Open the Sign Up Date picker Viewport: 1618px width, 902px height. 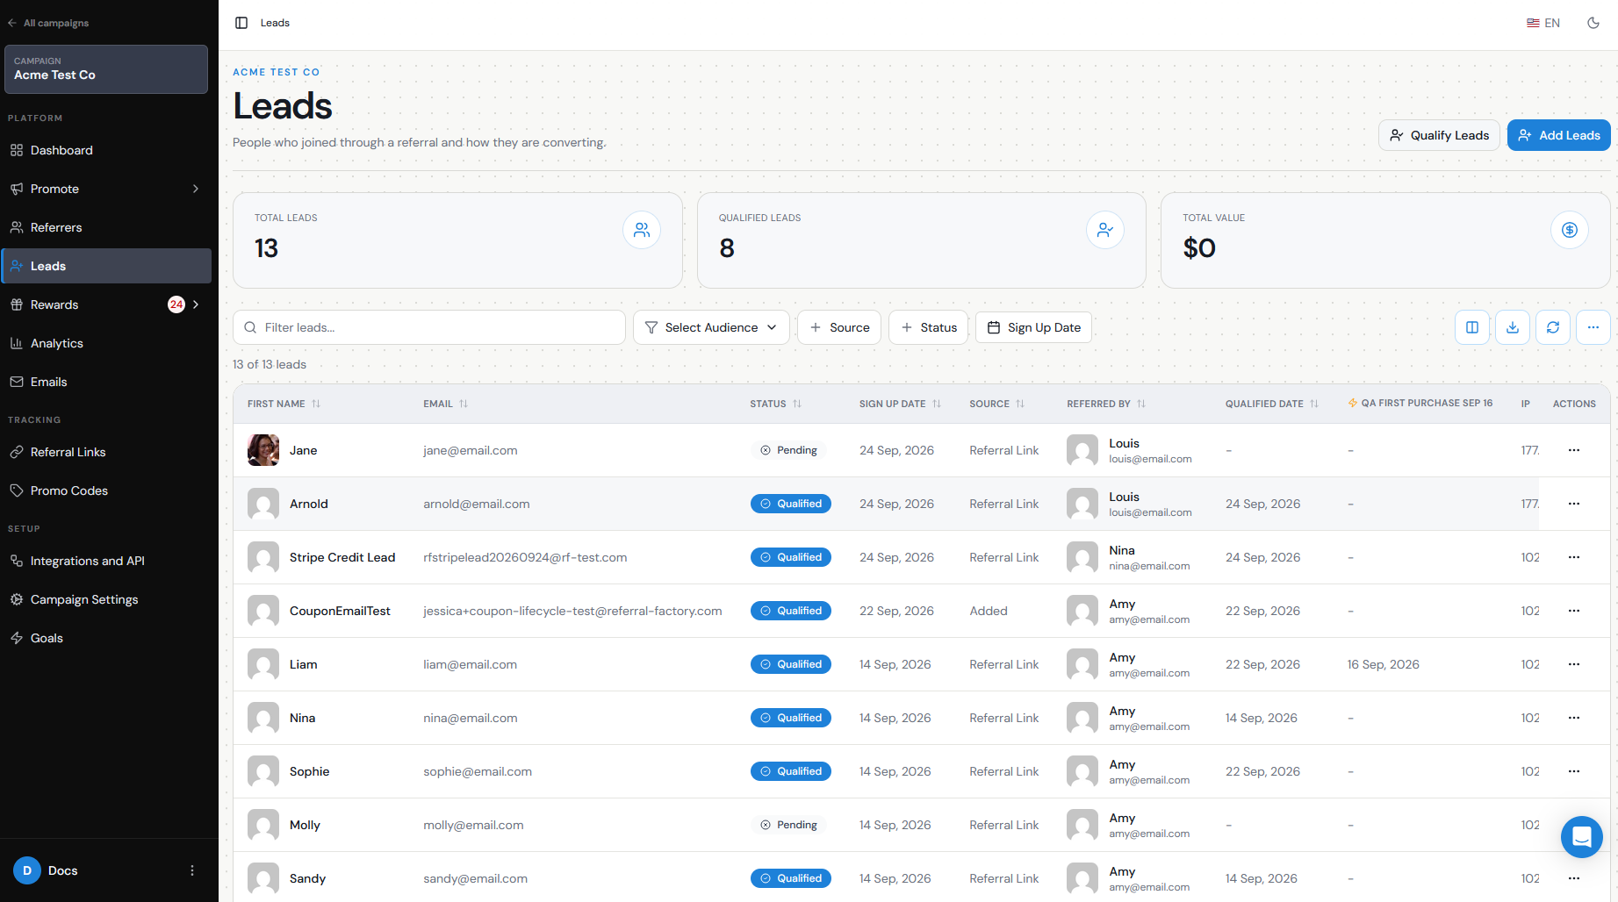point(1033,327)
